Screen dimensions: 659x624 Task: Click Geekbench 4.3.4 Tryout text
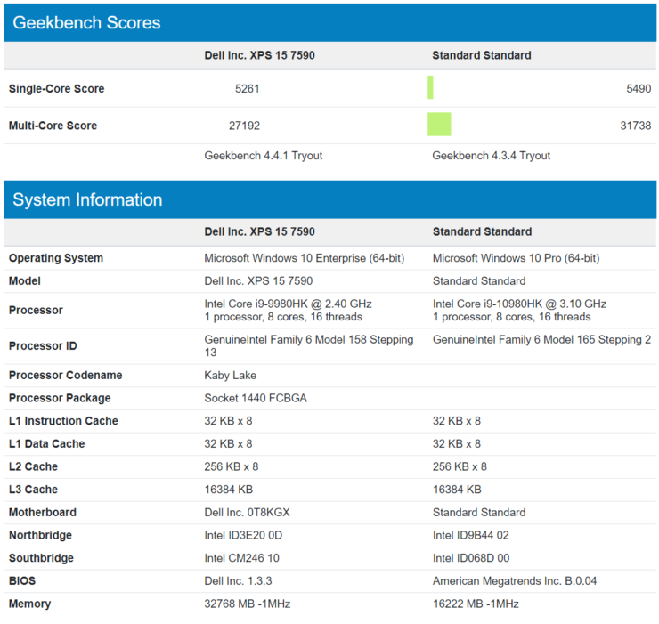tap(491, 156)
